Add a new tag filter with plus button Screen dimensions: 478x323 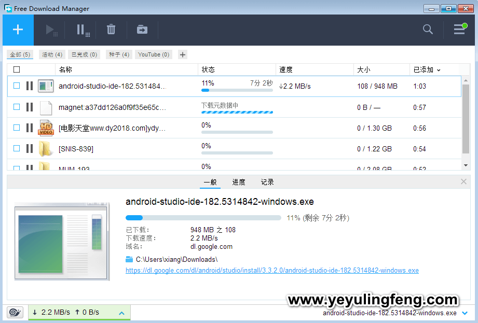[183, 55]
